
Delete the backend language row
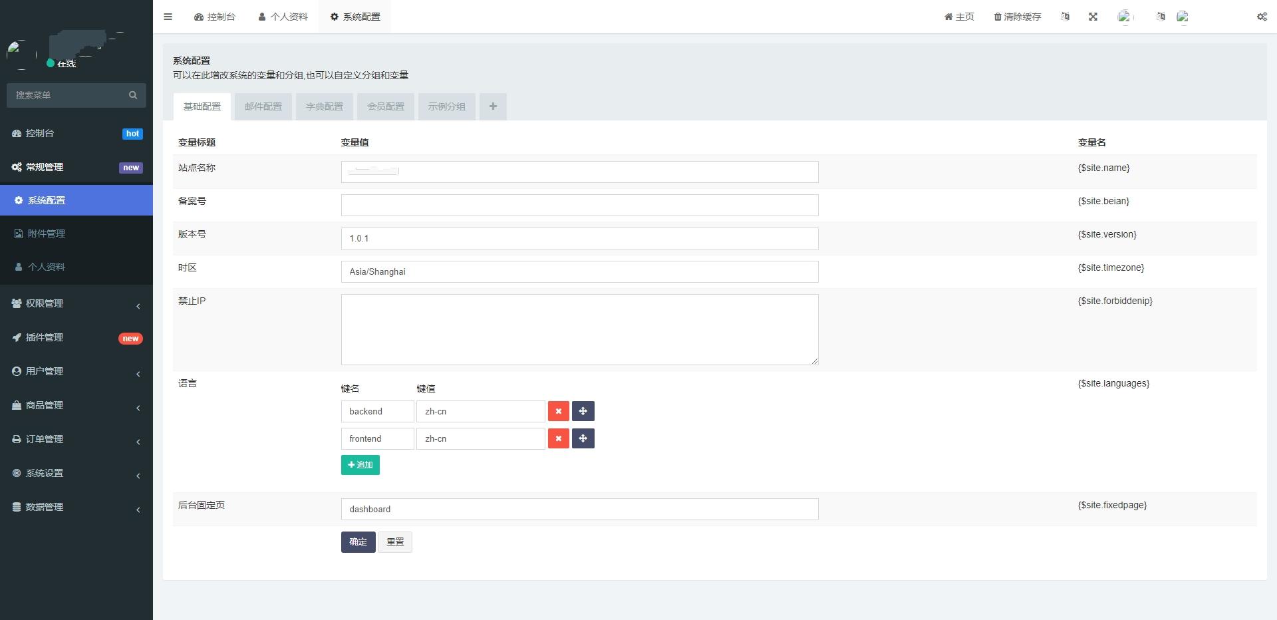point(559,411)
